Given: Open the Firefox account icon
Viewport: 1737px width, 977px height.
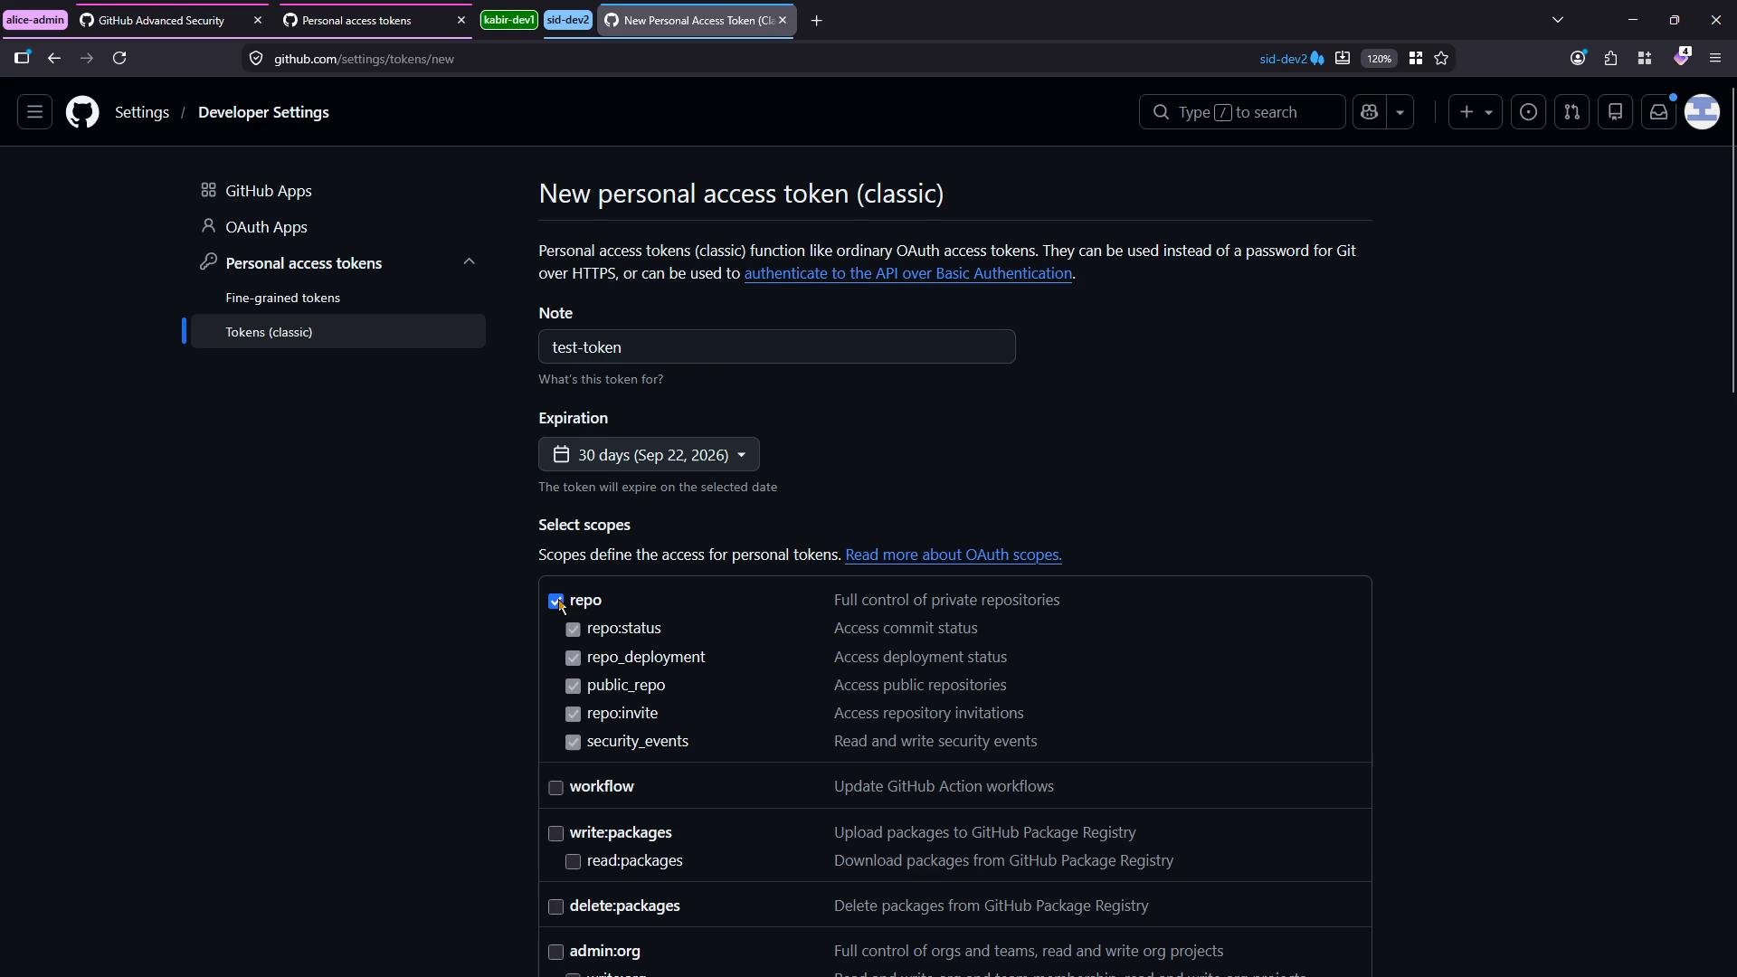Looking at the screenshot, I should 1578,59.
